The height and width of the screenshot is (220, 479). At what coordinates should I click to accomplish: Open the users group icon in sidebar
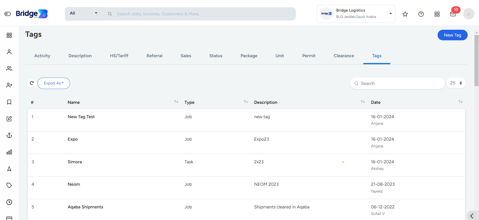coord(9,69)
